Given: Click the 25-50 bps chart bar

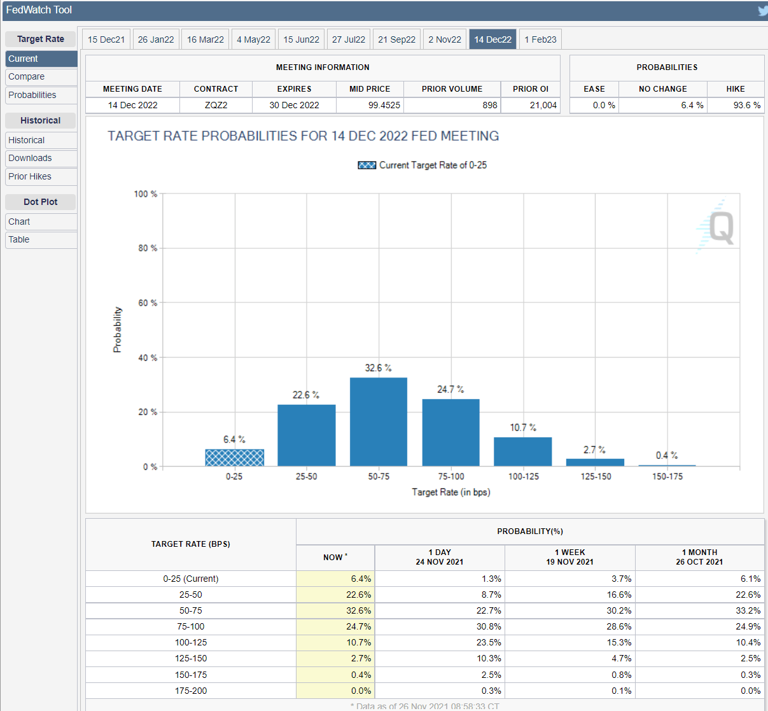Looking at the screenshot, I should (x=306, y=435).
